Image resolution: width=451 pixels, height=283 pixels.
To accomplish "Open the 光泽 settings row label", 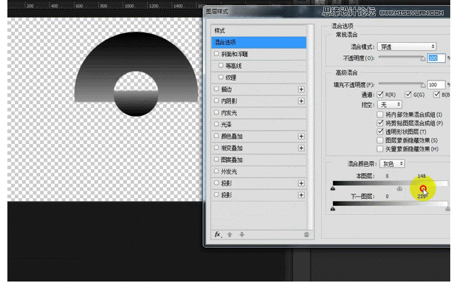I will 227,125.
